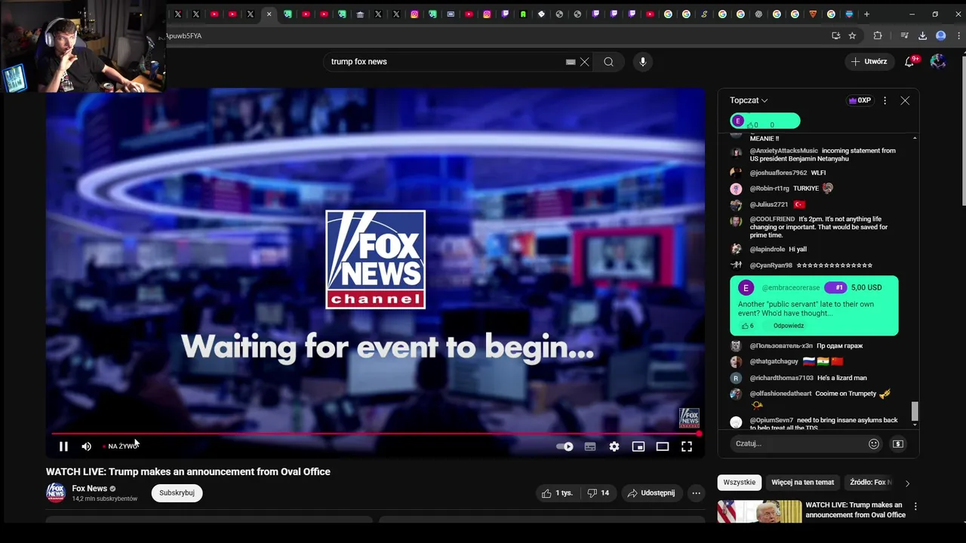Open a new browser tab with plus

[x=866, y=14]
